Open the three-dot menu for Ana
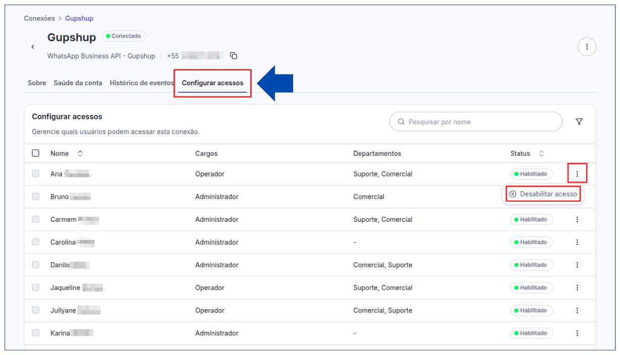The height and width of the screenshot is (355, 620). (577, 174)
